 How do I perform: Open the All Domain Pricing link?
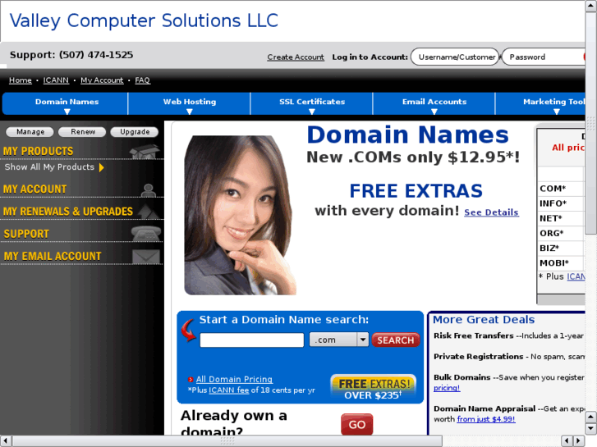234,379
